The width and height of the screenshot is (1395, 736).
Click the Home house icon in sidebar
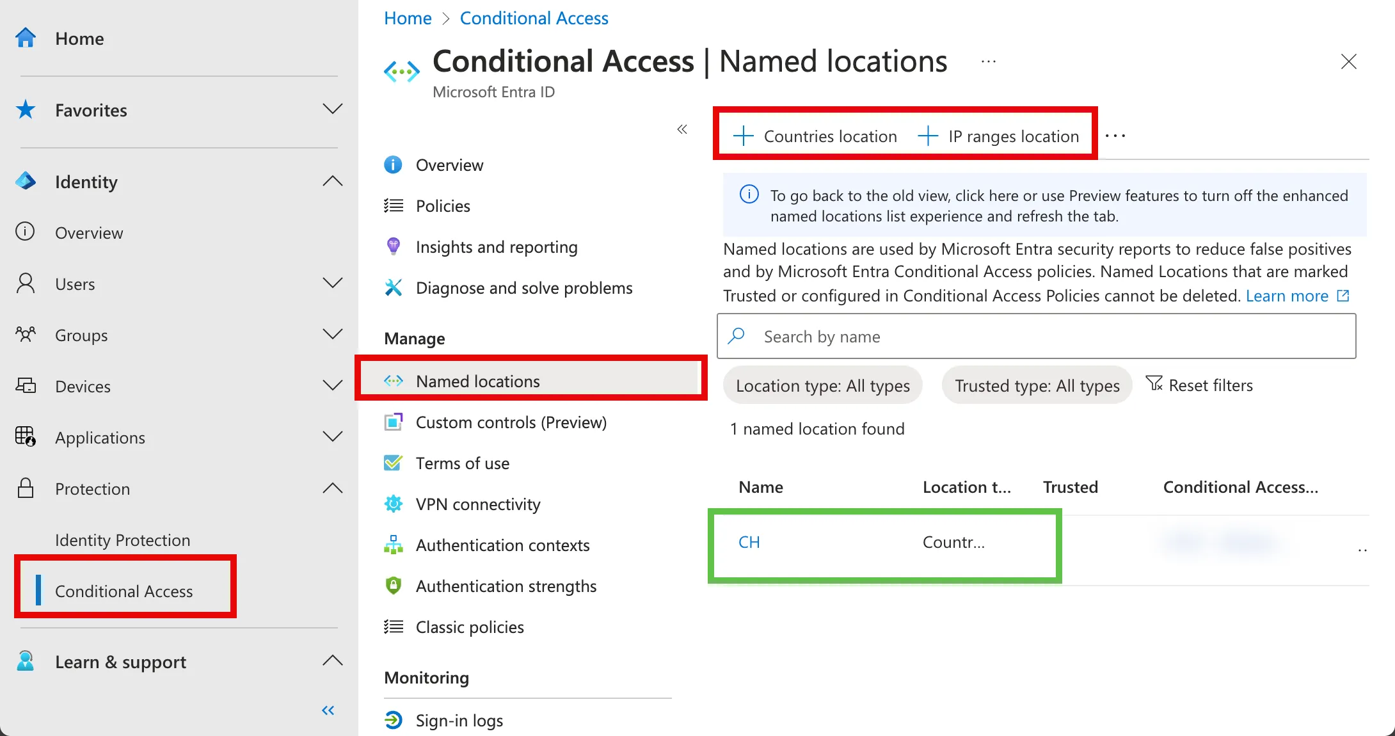[26, 38]
